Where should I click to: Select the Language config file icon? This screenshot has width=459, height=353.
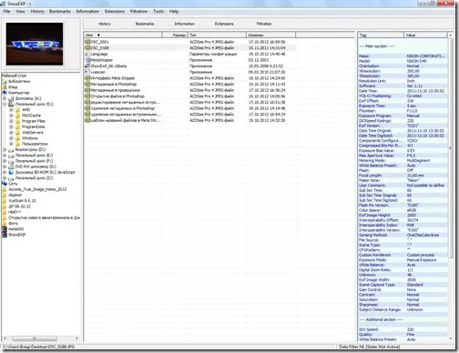(x=87, y=54)
